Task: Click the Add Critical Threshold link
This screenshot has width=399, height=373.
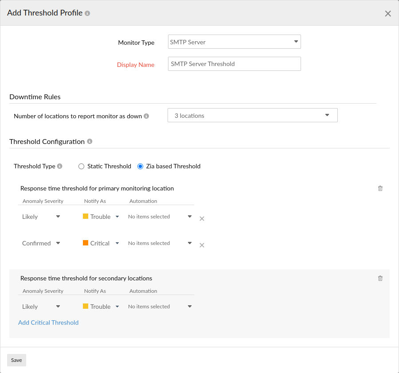Action: [x=48, y=322]
